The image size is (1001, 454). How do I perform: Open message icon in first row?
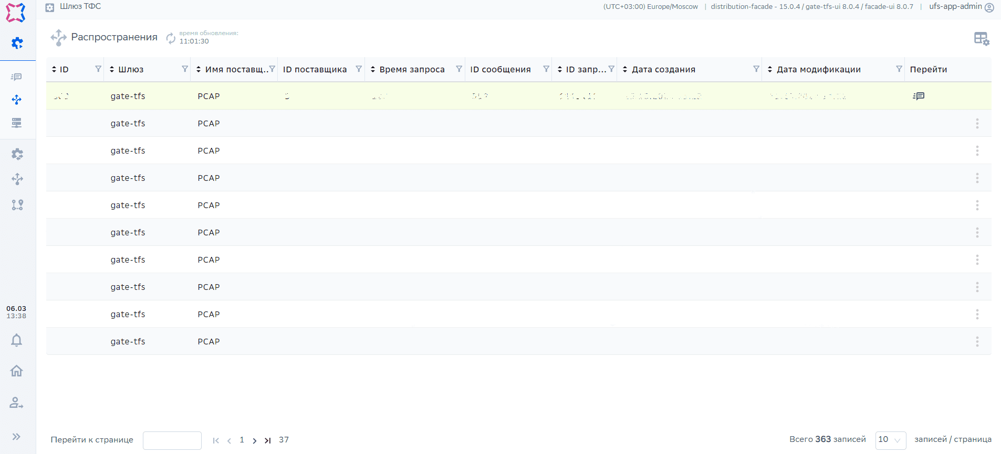click(x=919, y=96)
